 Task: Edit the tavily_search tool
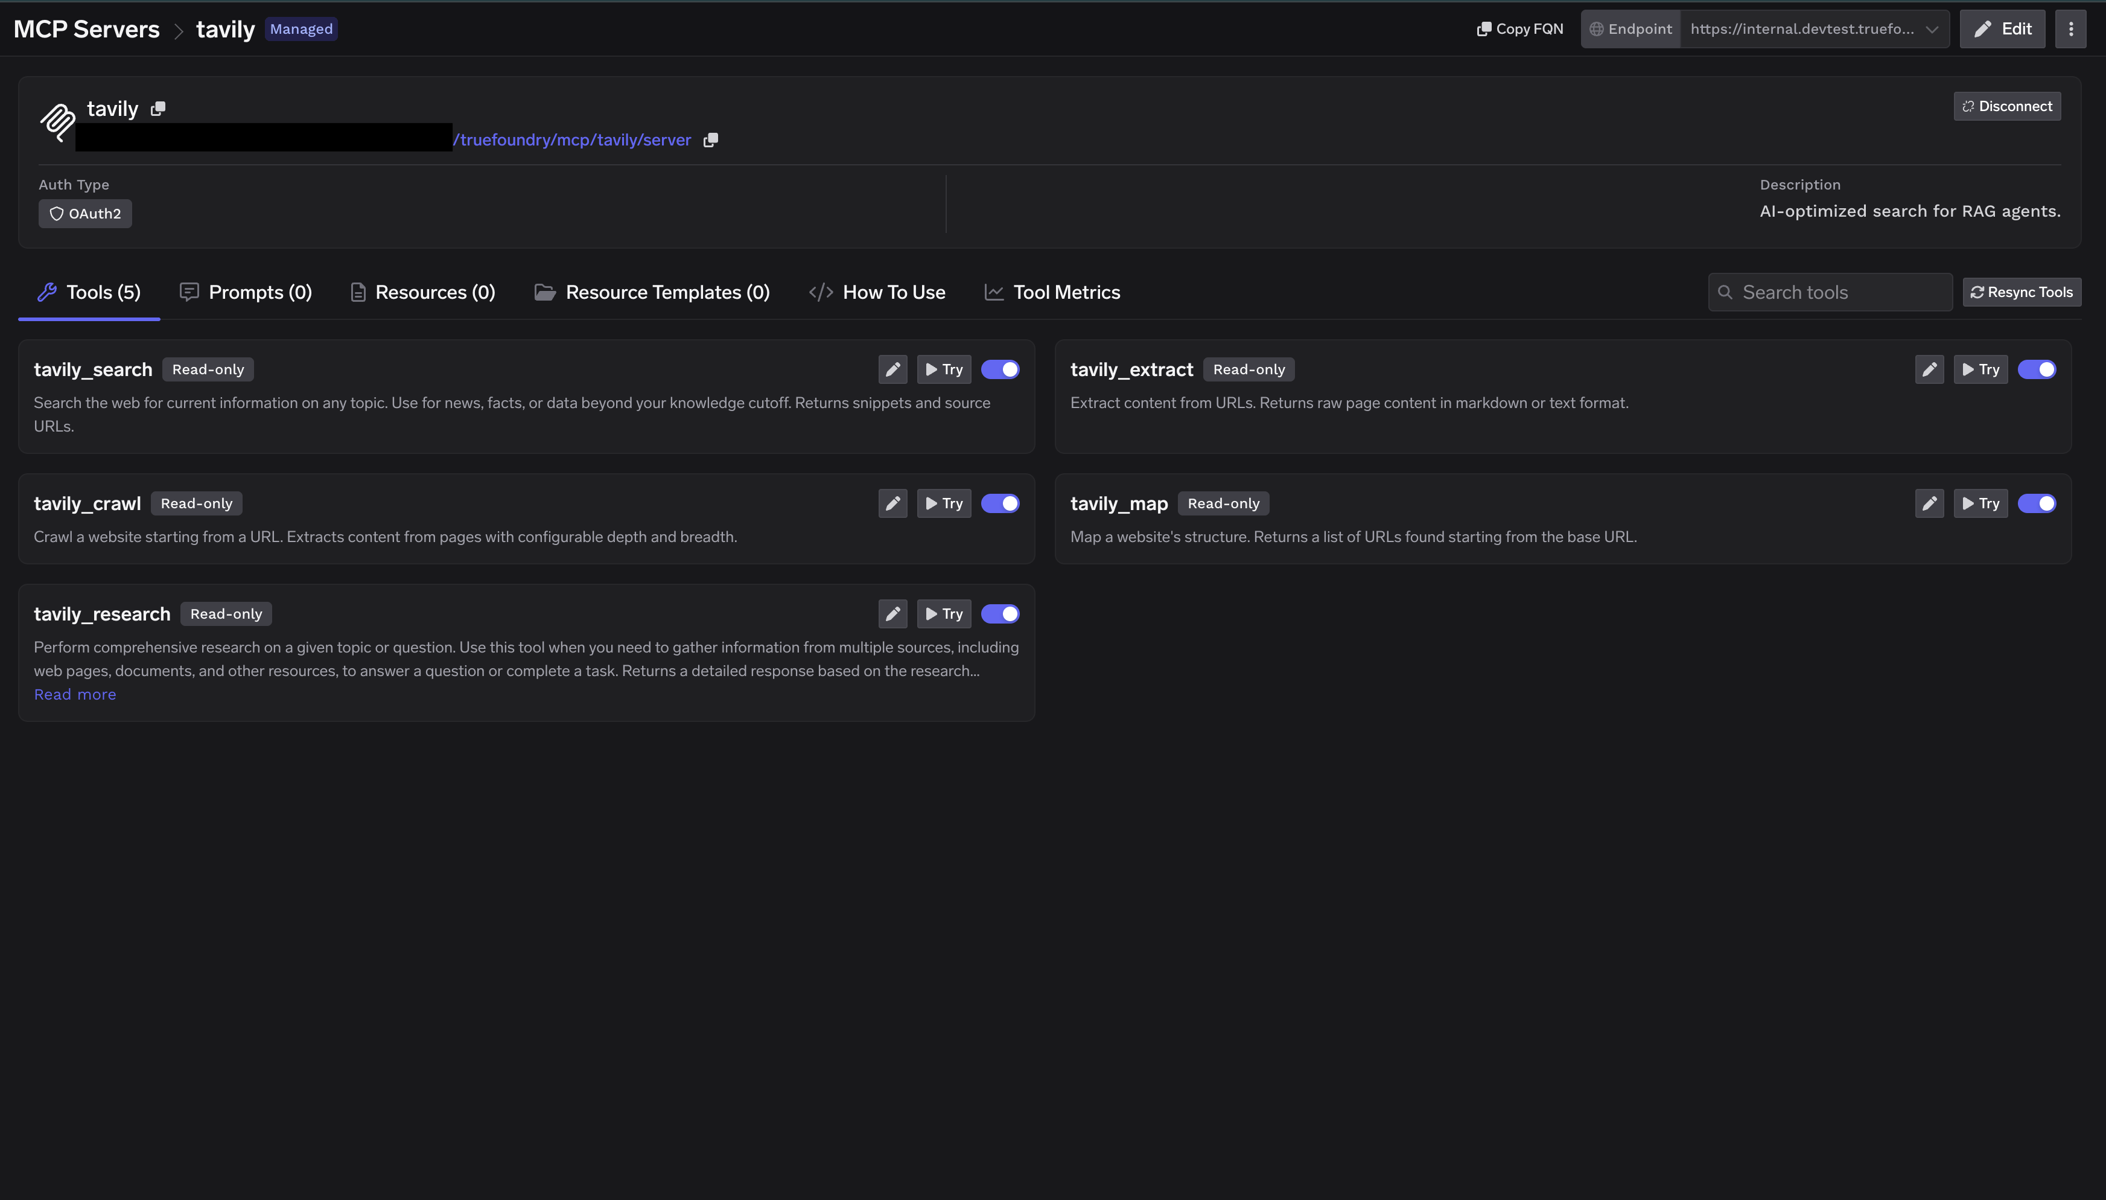coord(892,369)
